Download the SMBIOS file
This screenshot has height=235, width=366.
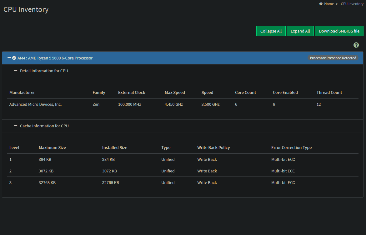[339, 31]
